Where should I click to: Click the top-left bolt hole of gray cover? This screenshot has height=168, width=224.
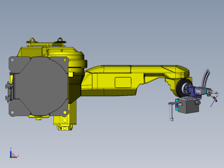12,60
